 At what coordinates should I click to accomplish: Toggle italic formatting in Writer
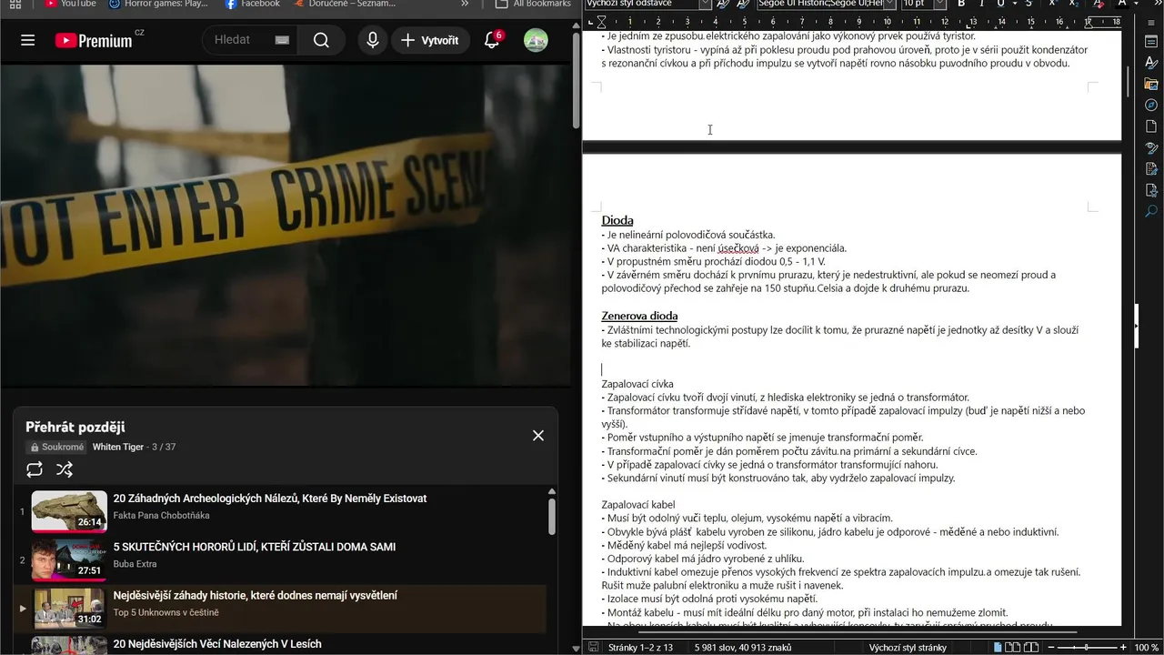pyautogui.click(x=981, y=4)
